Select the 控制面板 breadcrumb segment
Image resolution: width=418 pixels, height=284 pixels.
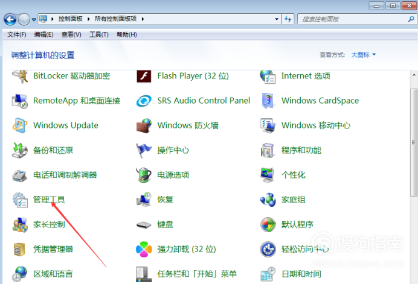coord(71,19)
